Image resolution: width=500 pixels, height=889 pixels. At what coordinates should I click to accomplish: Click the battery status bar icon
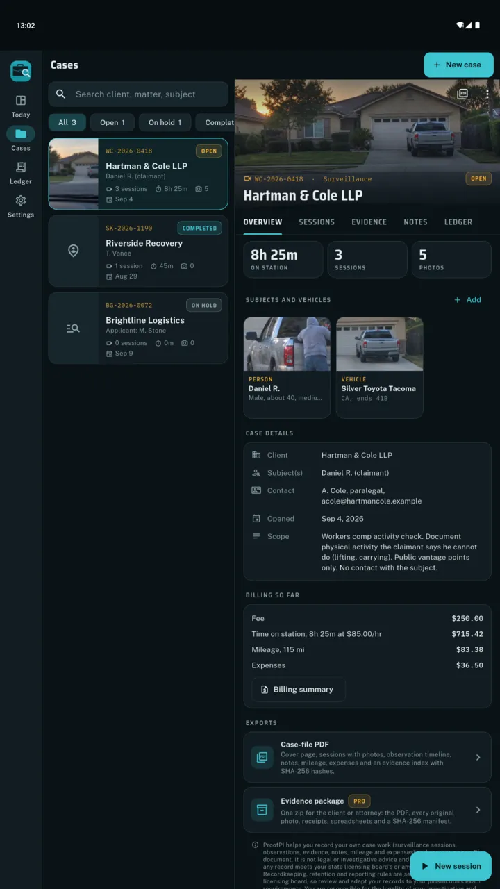coord(477,25)
